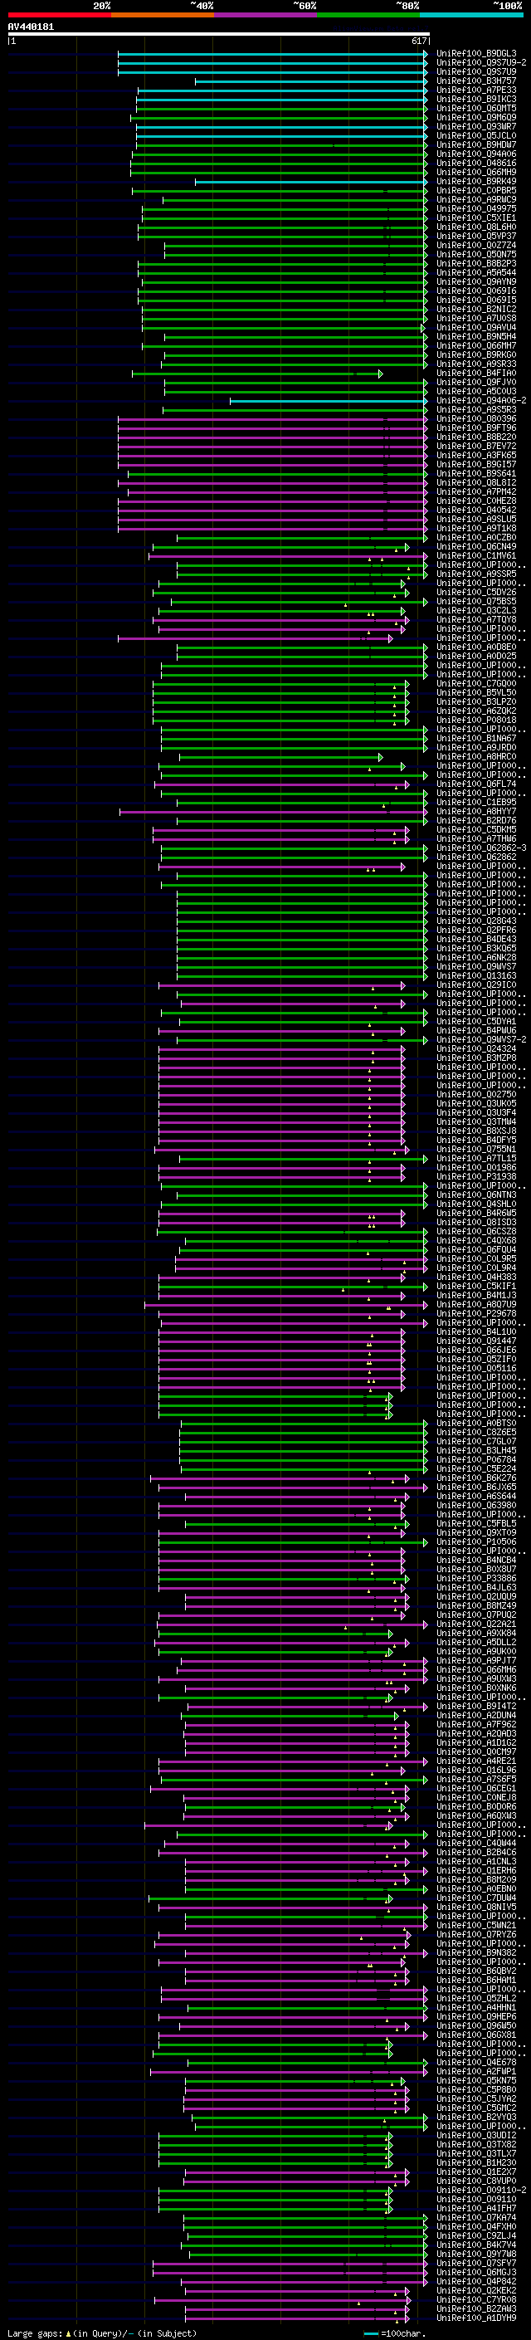
Task: Select the UniRef100_A9RWC9 label
Action: point(476,200)
